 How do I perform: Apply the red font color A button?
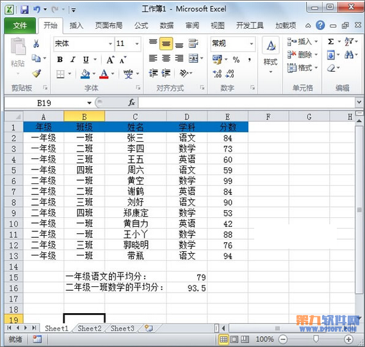[x=104, y=74]
